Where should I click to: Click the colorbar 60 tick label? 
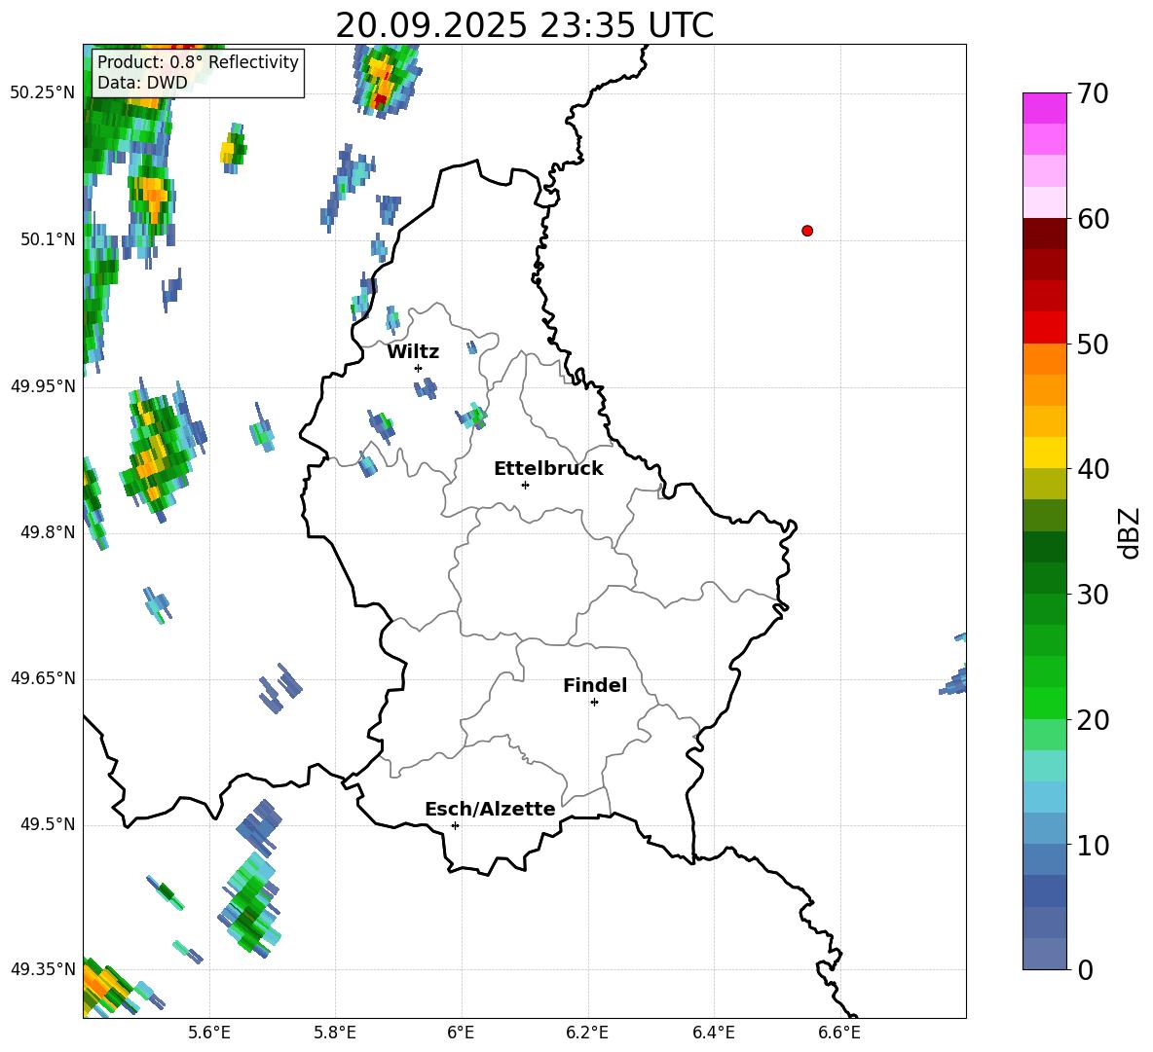point(1093,219)
